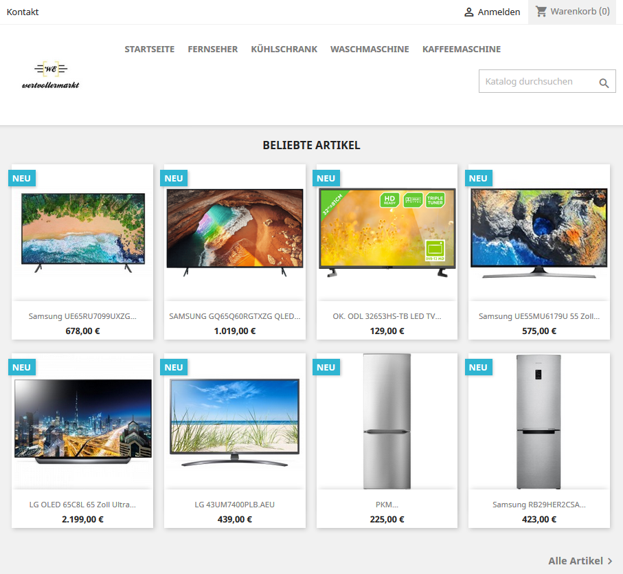Click the 129,00 € price
The image size is (623, 574).
pyautogui.click(x=387, y=331)
